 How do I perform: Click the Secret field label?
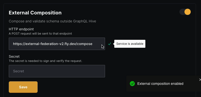point(14,56)
